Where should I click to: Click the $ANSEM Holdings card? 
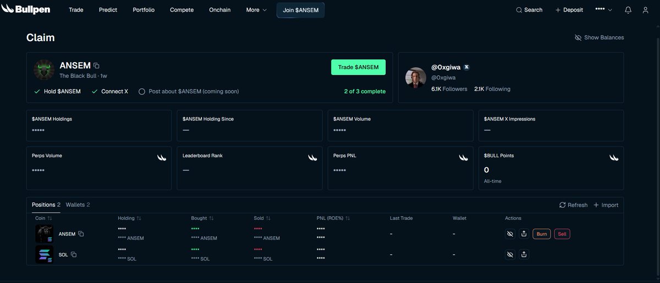click(x=99, y=126)
